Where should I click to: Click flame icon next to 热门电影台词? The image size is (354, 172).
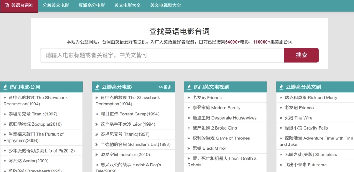pos(5,87)
